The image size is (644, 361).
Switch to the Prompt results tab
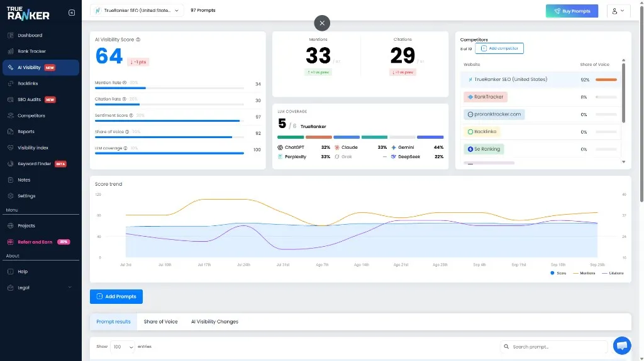click(x=113, y=321)
